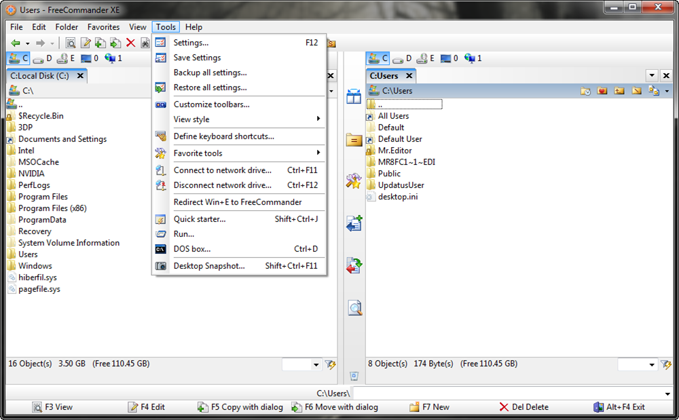The image size is (679, 420).
Task: Choose Customize toolbars...
Action: pyautogui.click(x=239, y=104)
